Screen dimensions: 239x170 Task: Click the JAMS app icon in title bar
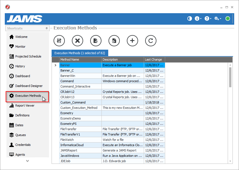click(x=7, y=7)
